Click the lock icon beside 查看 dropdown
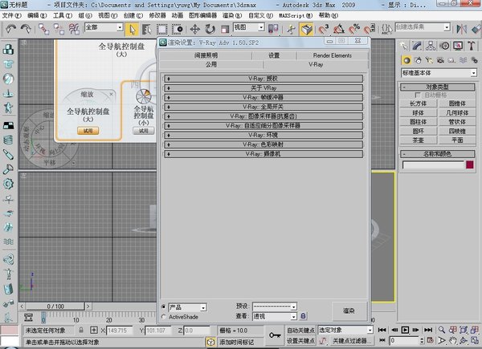 point(303,316)
